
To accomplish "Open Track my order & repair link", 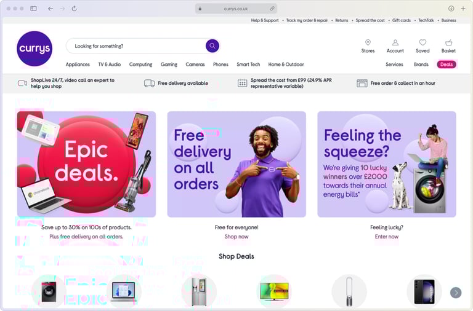I will point(307,20).
